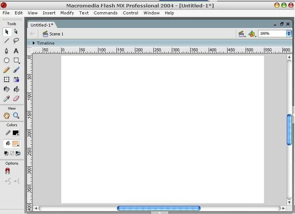The image size is (295, 214).
Task: Click the Flash application icon in title bar
Action: click(4, 6)
